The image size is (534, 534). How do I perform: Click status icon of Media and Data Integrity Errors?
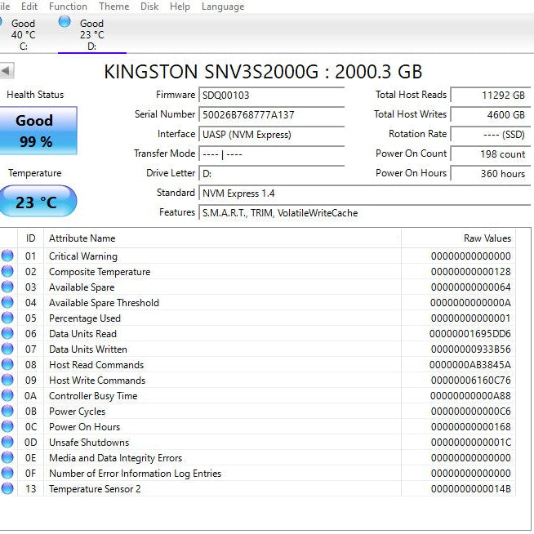(x=7, y=457)
